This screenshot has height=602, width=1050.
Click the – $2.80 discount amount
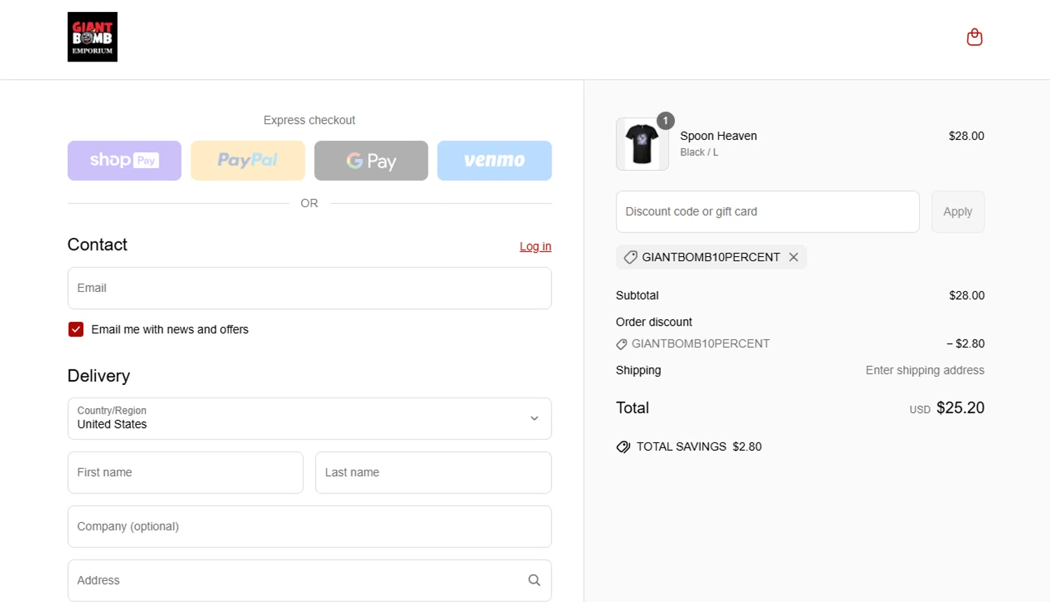click(965, 344)
